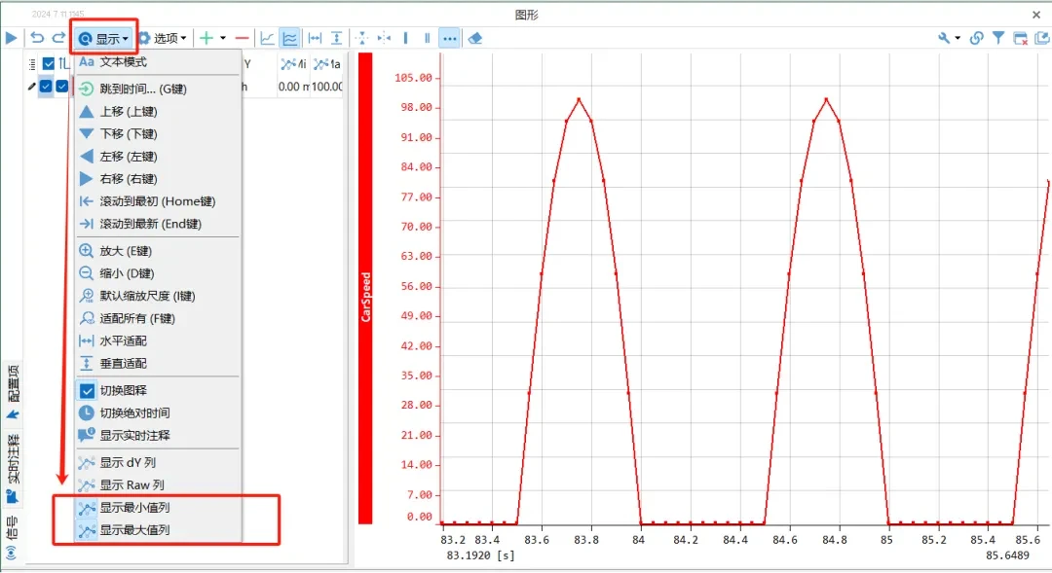Click the single vertical cursor bar icon
The width and height of the screenshot is (1052, 573).
click(405, 38)
